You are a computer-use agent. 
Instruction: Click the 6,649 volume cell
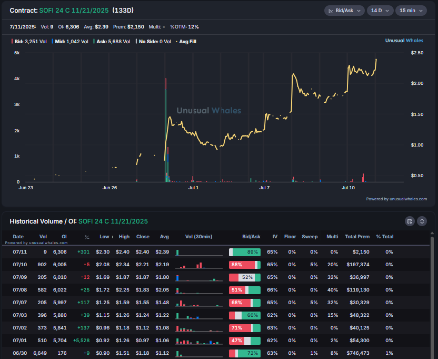[40, 353]
